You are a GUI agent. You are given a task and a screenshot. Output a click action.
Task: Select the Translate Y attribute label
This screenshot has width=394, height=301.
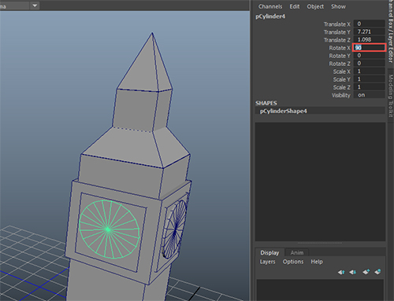(x=336, y=32)
